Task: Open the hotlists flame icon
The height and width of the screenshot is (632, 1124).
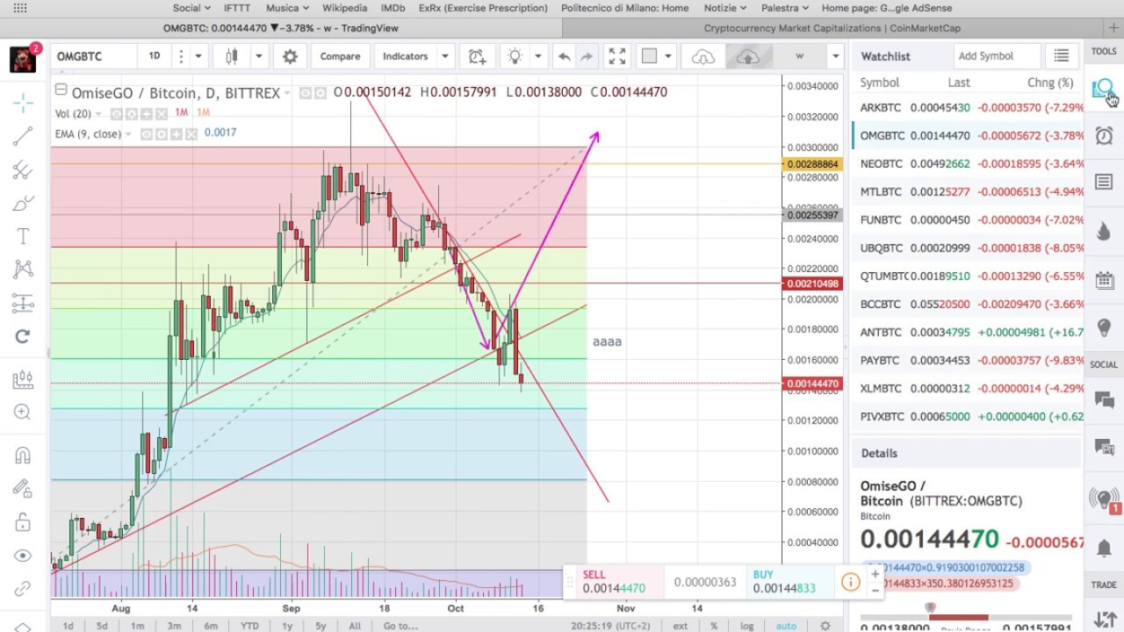Action: tap(1104, 231)
